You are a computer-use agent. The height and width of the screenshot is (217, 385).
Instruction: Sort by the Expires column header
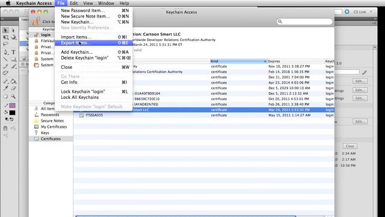tap(295, 61)
